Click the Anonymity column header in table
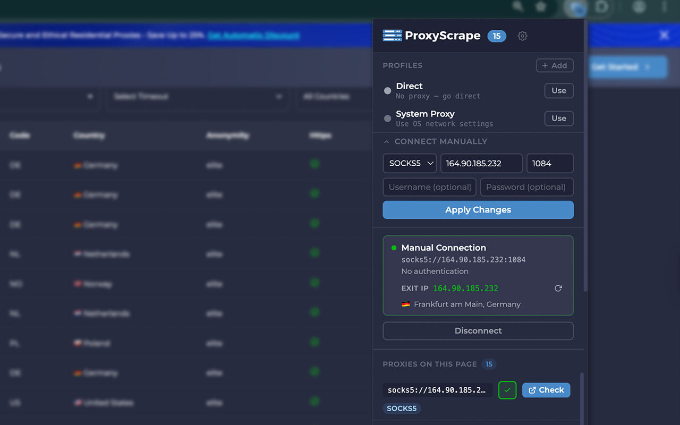Screen dimensions: 680x425 click(227, 135)
